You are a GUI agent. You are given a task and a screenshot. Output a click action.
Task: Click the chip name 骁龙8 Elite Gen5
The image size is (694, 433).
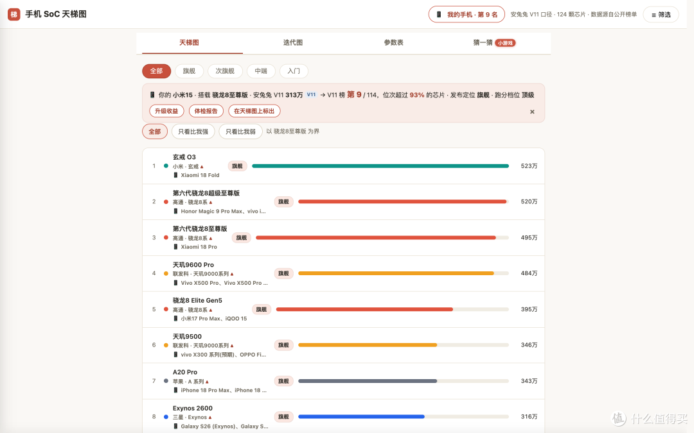tap(197, 300)
